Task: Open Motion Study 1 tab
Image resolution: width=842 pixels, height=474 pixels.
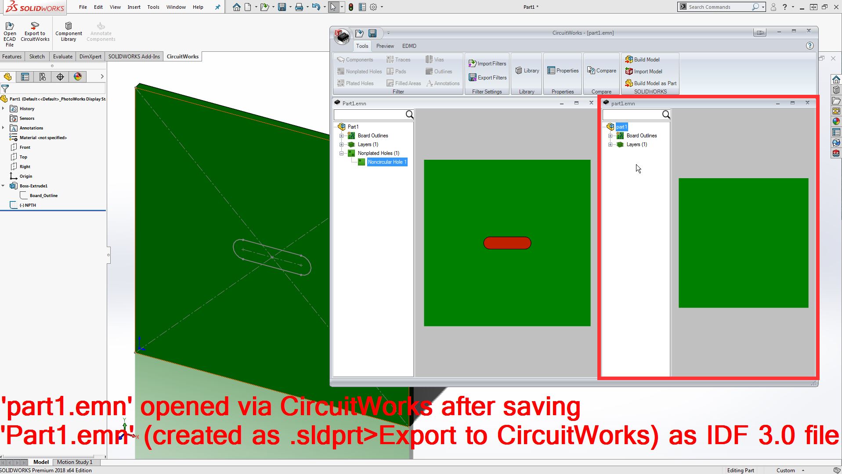Action: [75, 462]
